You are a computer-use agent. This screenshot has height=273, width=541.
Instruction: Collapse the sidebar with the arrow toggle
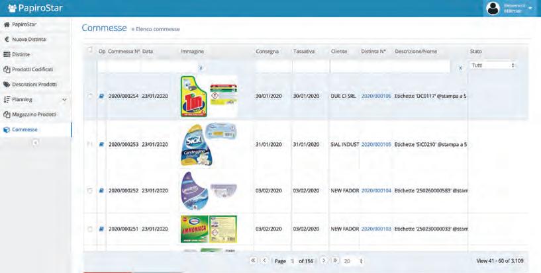35,142
